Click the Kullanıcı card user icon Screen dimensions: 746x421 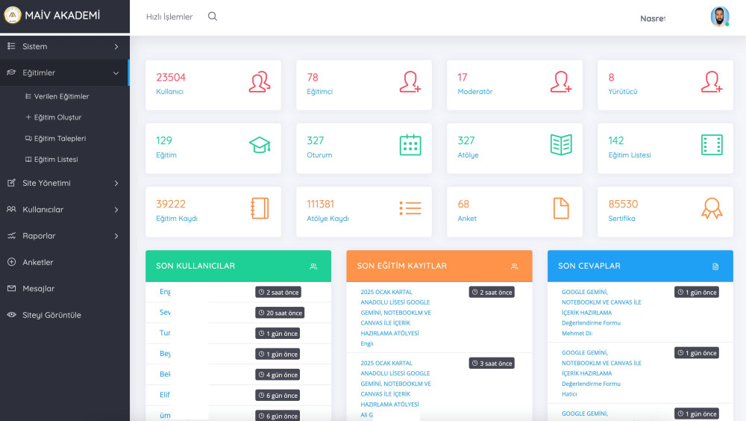[260, 82]
